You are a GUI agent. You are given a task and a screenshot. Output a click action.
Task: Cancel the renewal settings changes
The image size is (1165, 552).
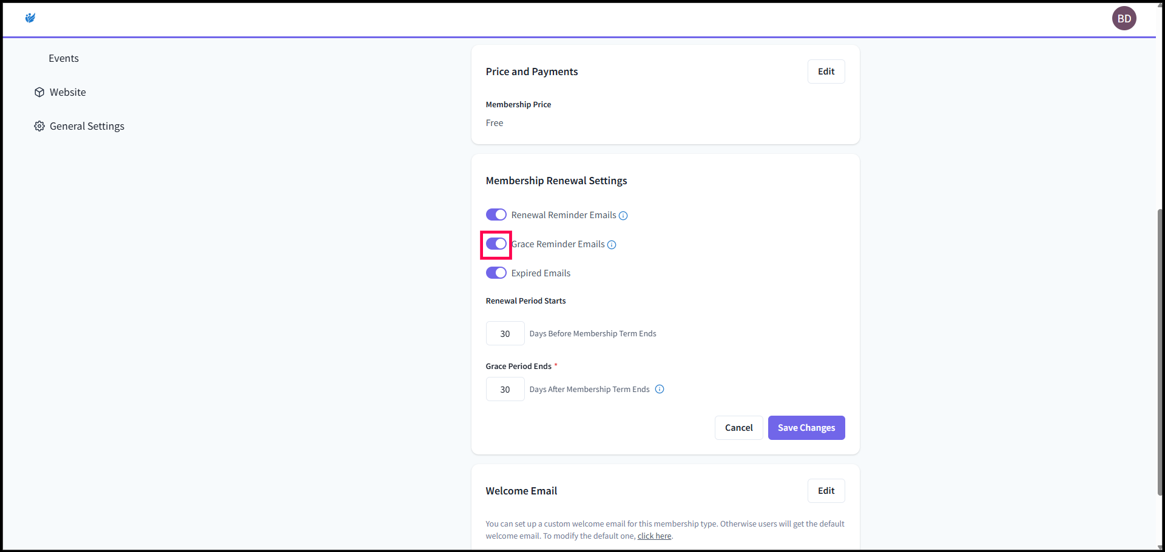738,428
